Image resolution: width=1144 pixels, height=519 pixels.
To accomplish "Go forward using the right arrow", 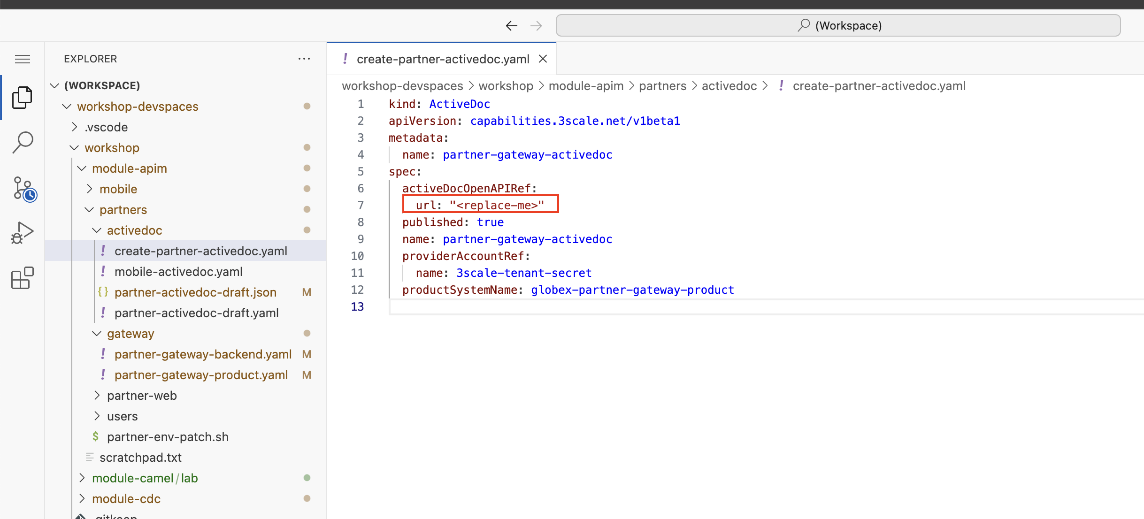I will point(536,26).
